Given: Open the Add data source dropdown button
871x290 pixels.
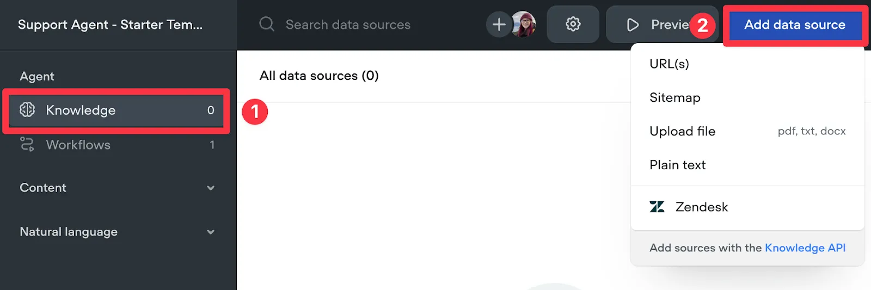Looking at the screenshot, I should tap(795, 25).
